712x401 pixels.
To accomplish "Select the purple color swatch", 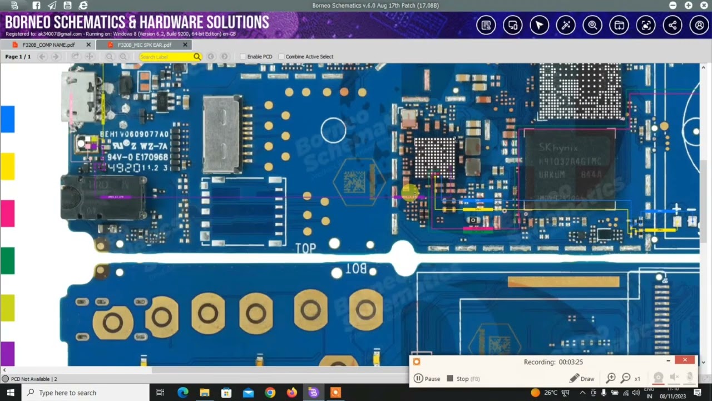I will (x=7, y=354).
